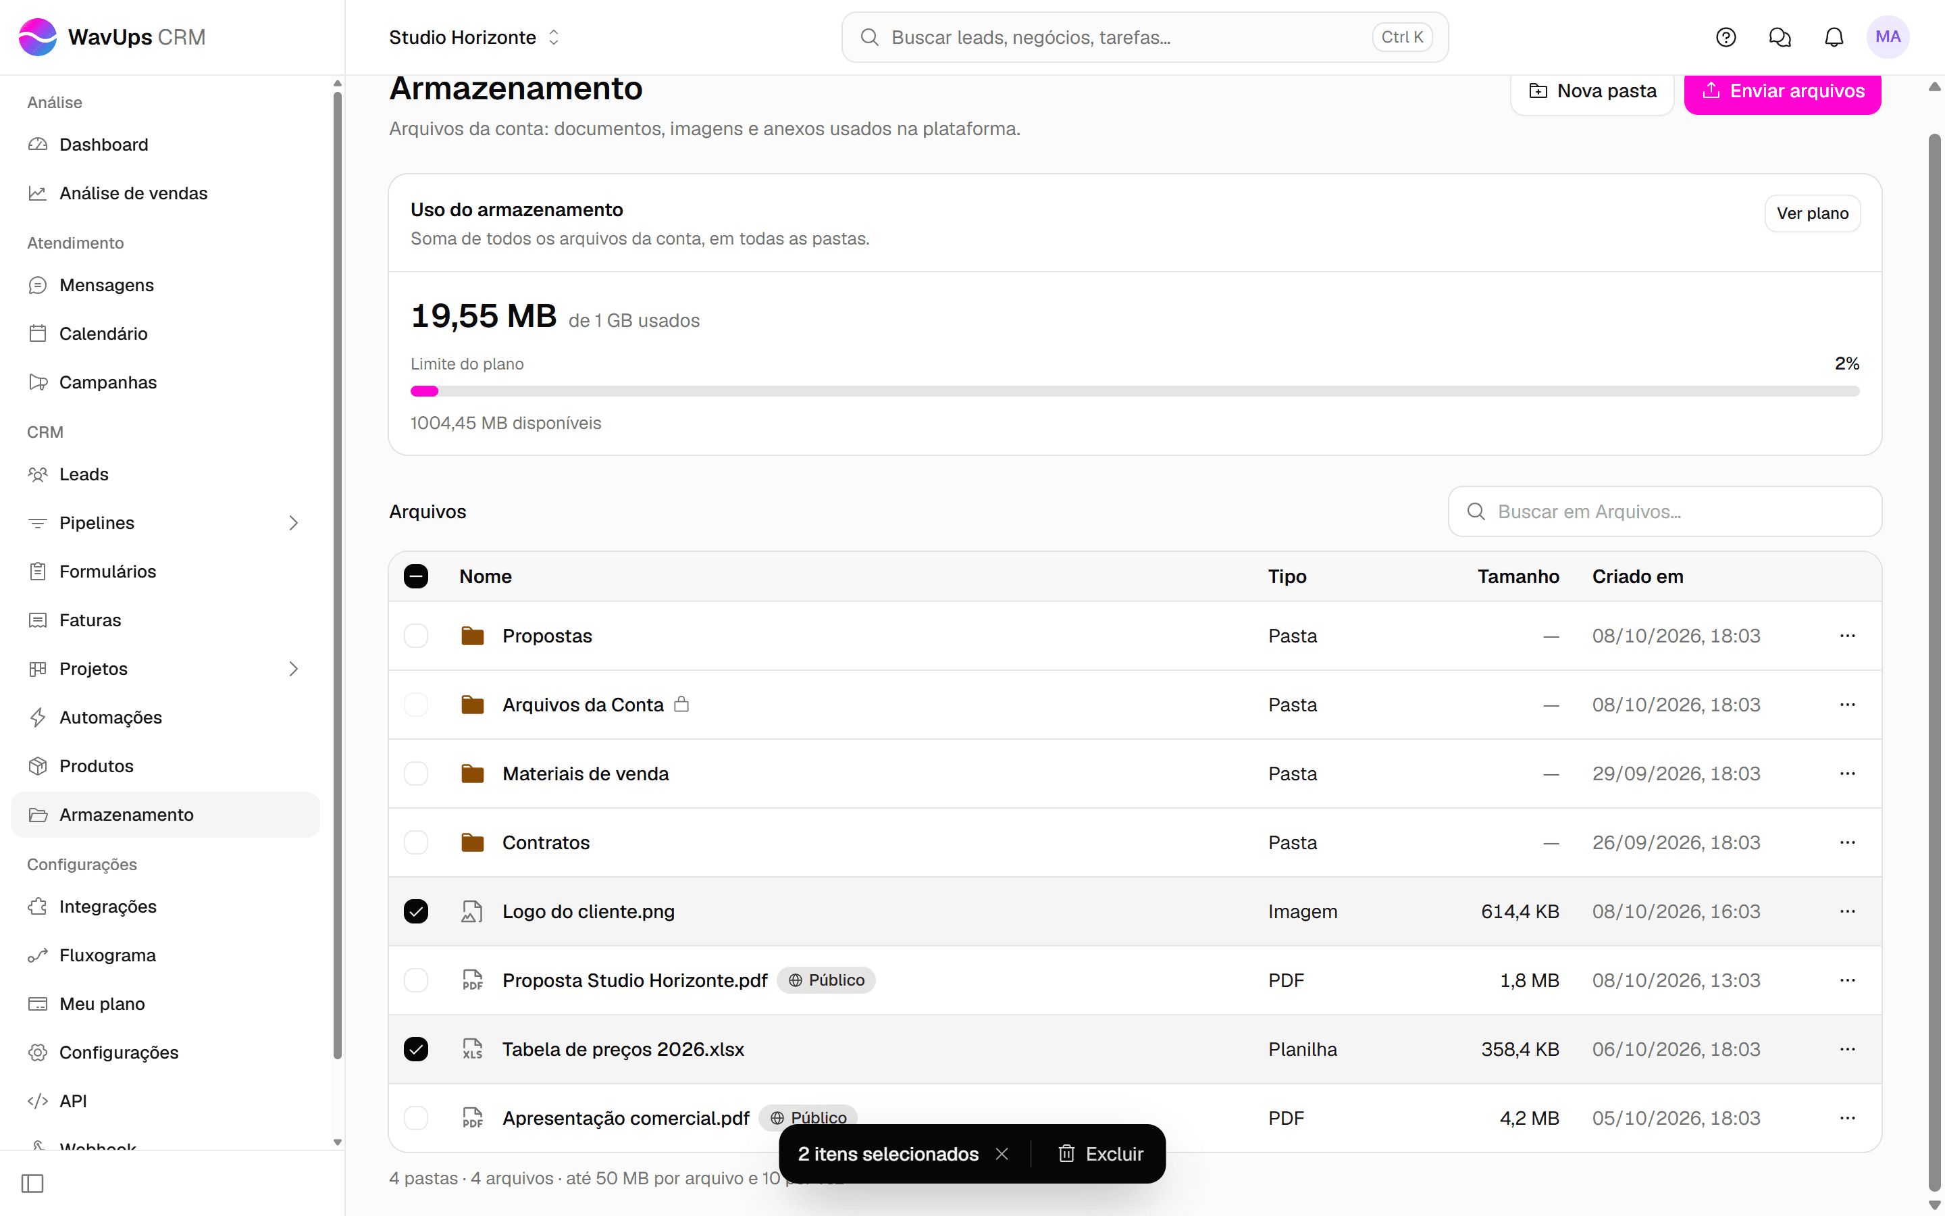Click the sidebar vertical scrollbar
Image resolution: width=1945 pixels, height=1216 pixels.
point(338,575)
